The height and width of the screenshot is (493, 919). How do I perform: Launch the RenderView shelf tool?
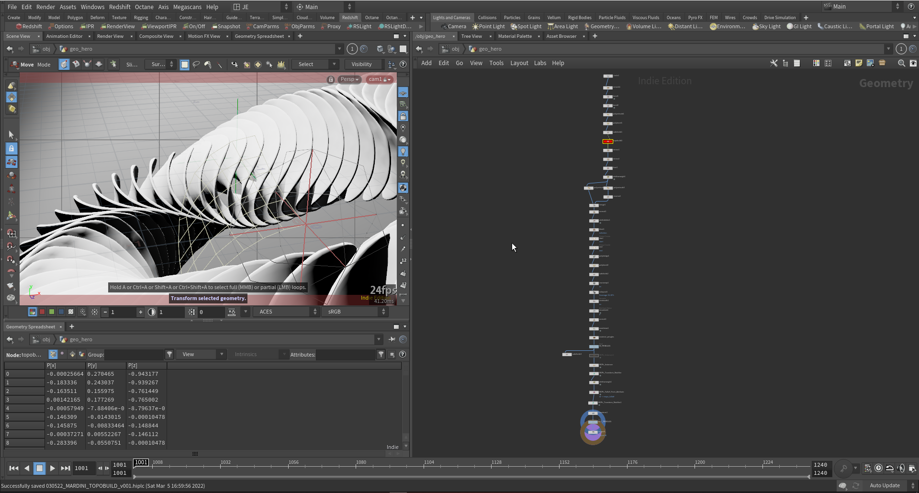pos(118,26)
